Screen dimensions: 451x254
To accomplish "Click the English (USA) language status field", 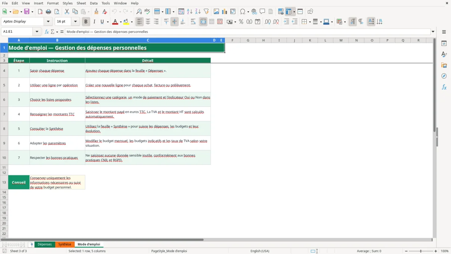I will 260,251.
